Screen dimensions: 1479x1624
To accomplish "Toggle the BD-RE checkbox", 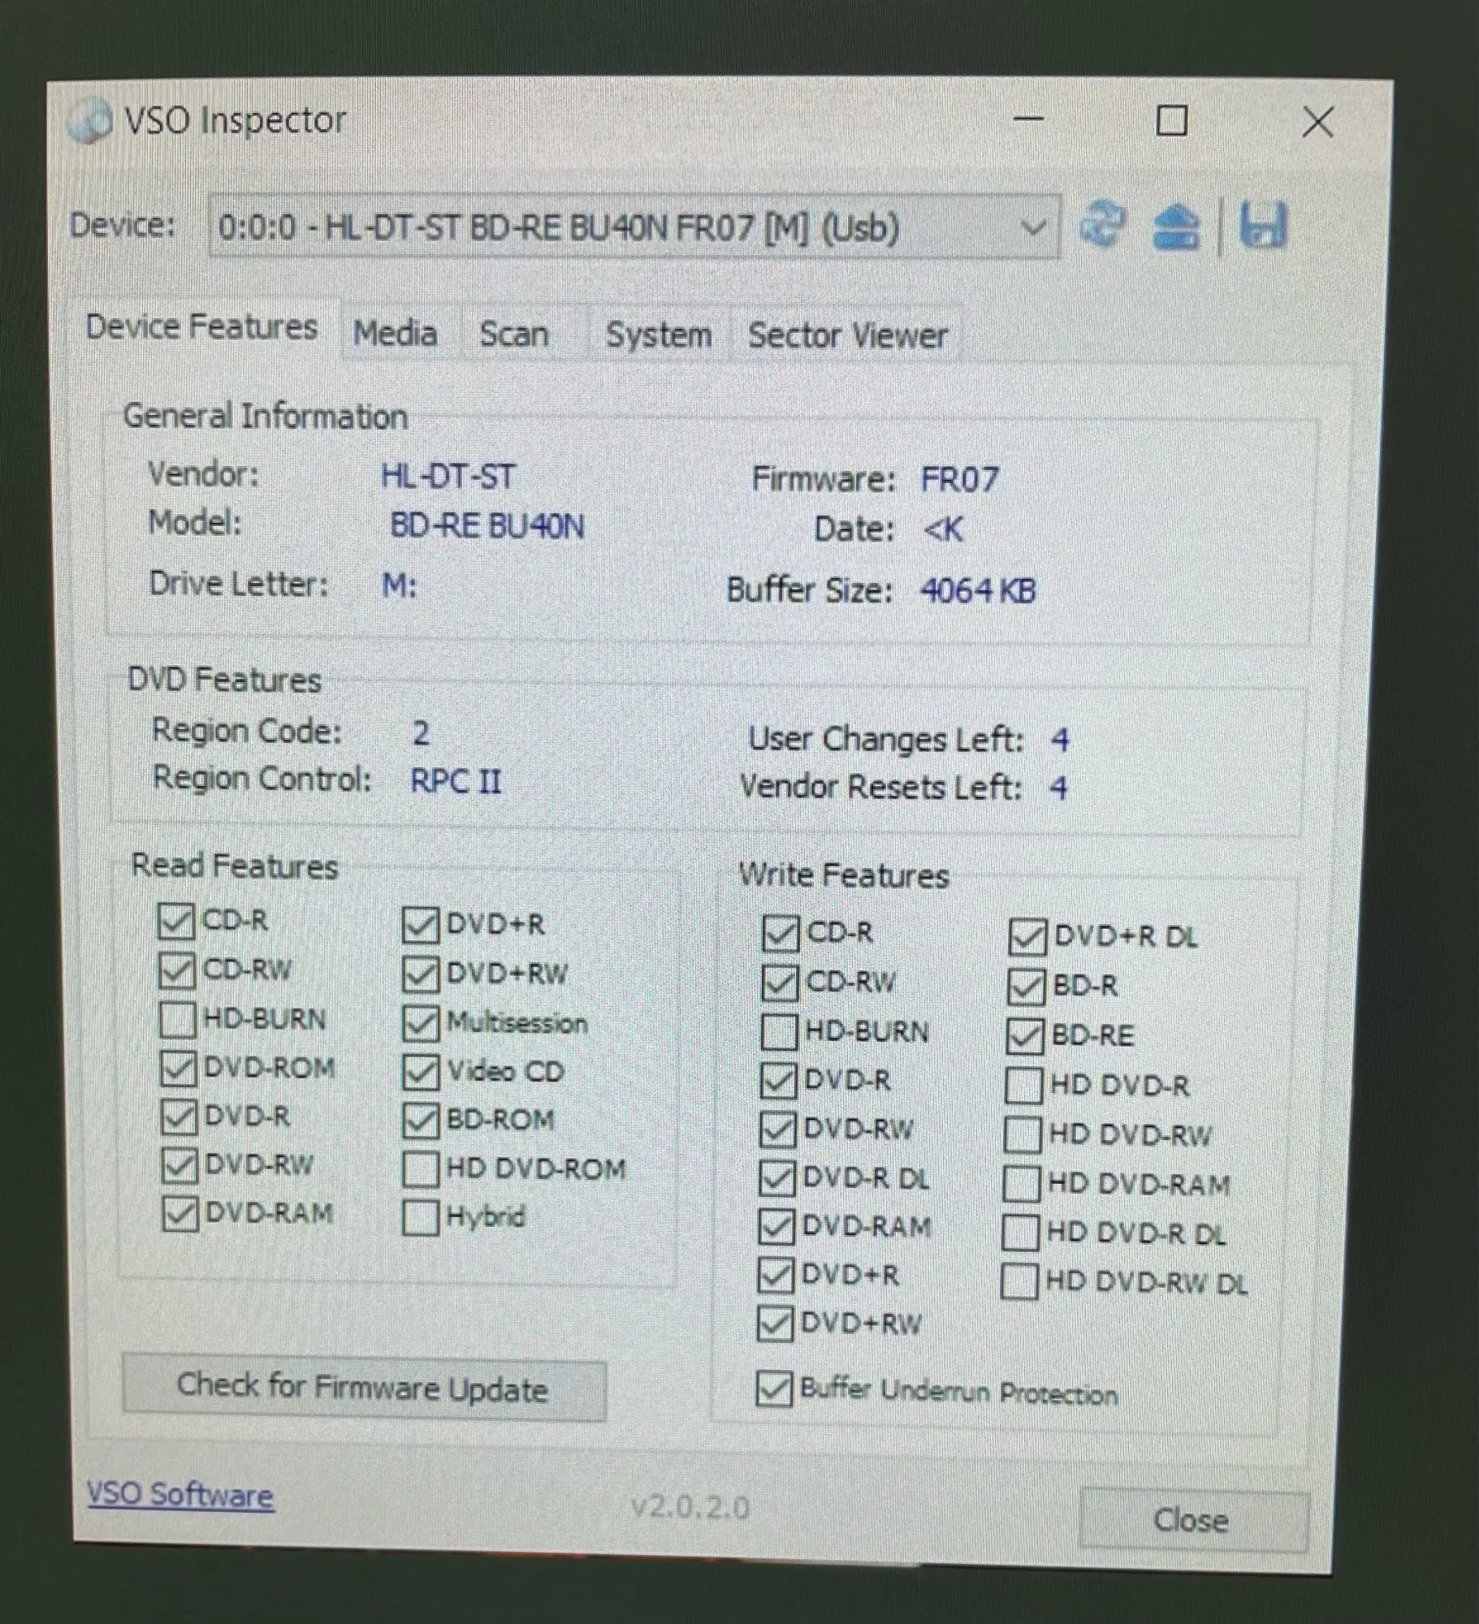I will click(1025, 1037).
